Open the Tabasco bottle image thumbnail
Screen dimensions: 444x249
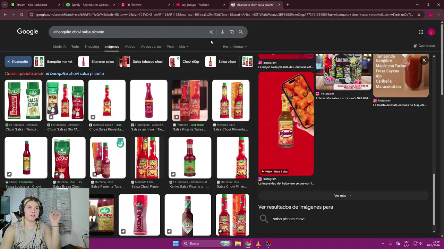point(188,215)
